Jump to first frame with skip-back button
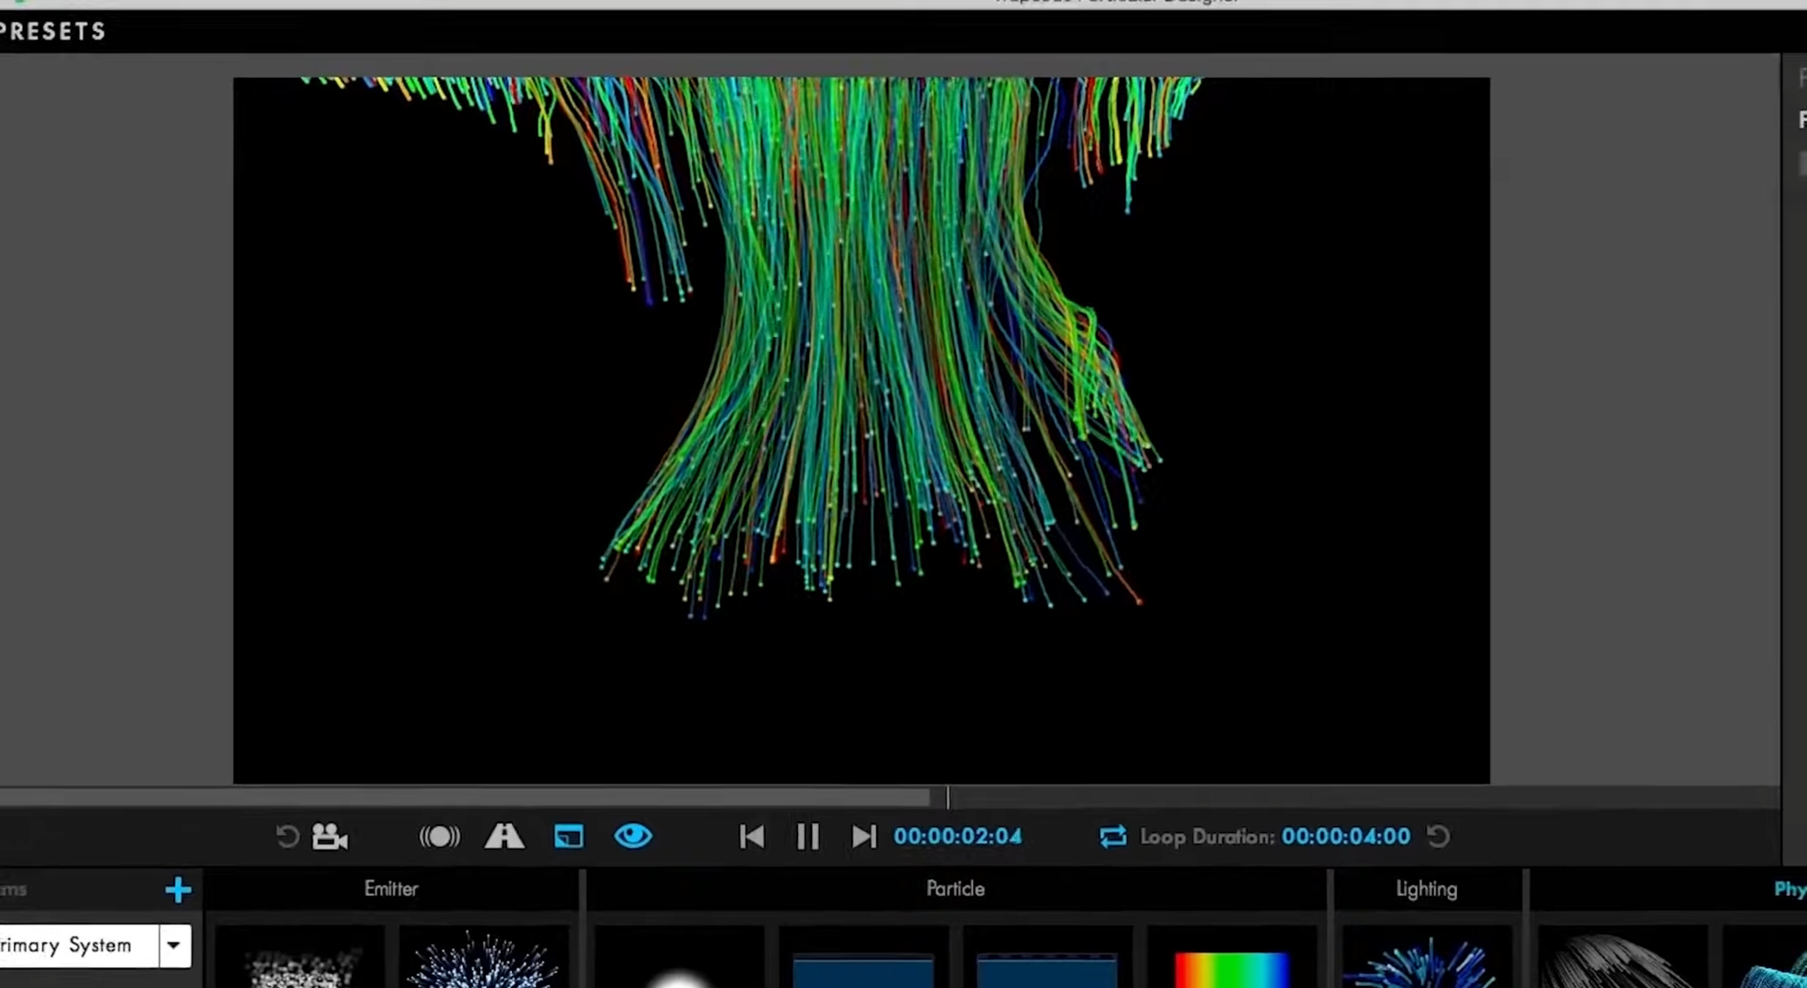Screen dimensions: 1807x988 tap(752, 836)
